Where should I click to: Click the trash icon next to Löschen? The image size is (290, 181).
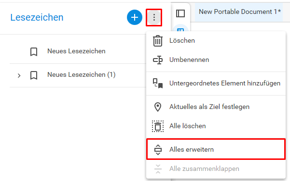tap(158, 41)
